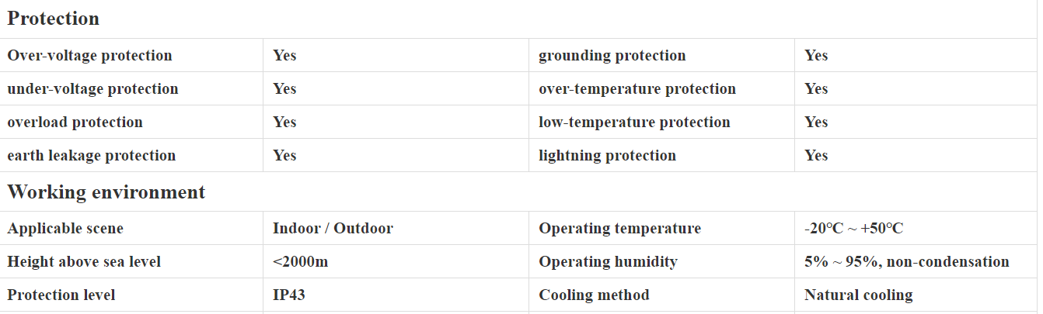This screenshot has height=314, width=1043.
Task: Select the Over-voltage protection label
Action: (89, 56)
